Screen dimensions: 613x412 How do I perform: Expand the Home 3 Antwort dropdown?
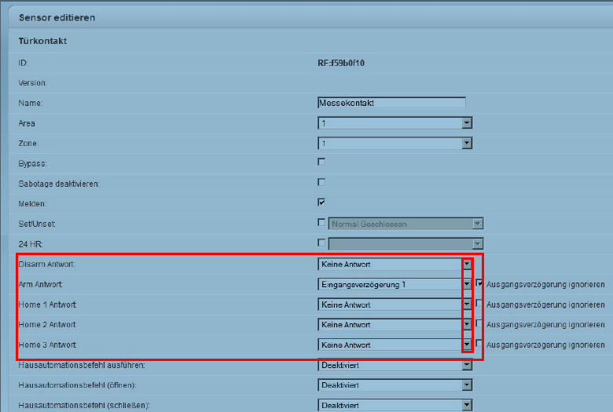click(467, 345)
